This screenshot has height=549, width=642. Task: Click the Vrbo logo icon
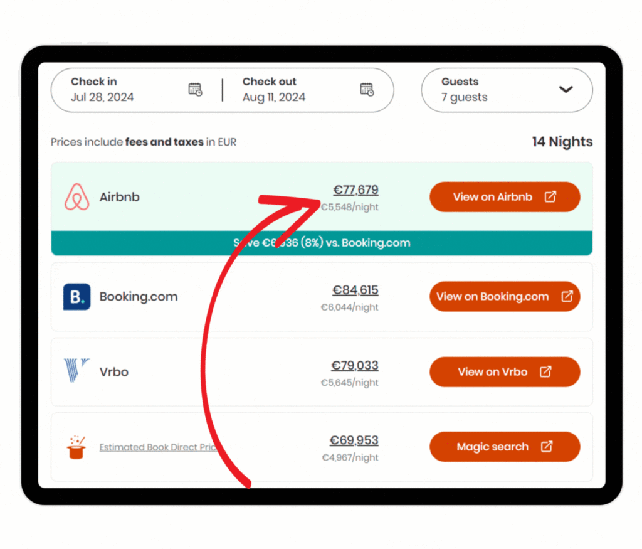tap(77, 371)
